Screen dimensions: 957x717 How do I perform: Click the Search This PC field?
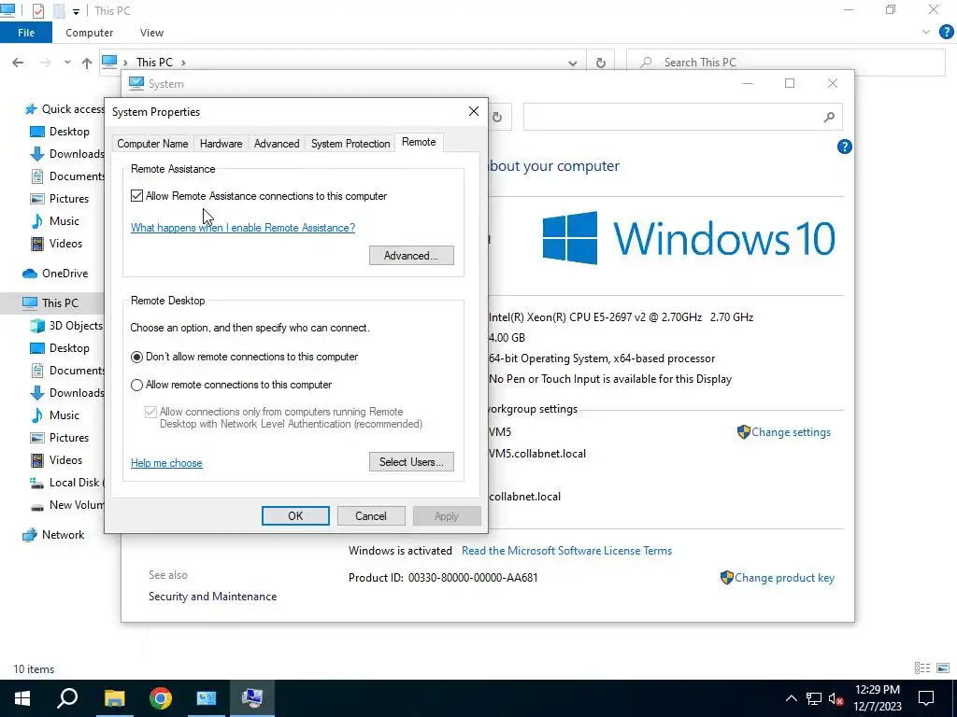point(786,63)
